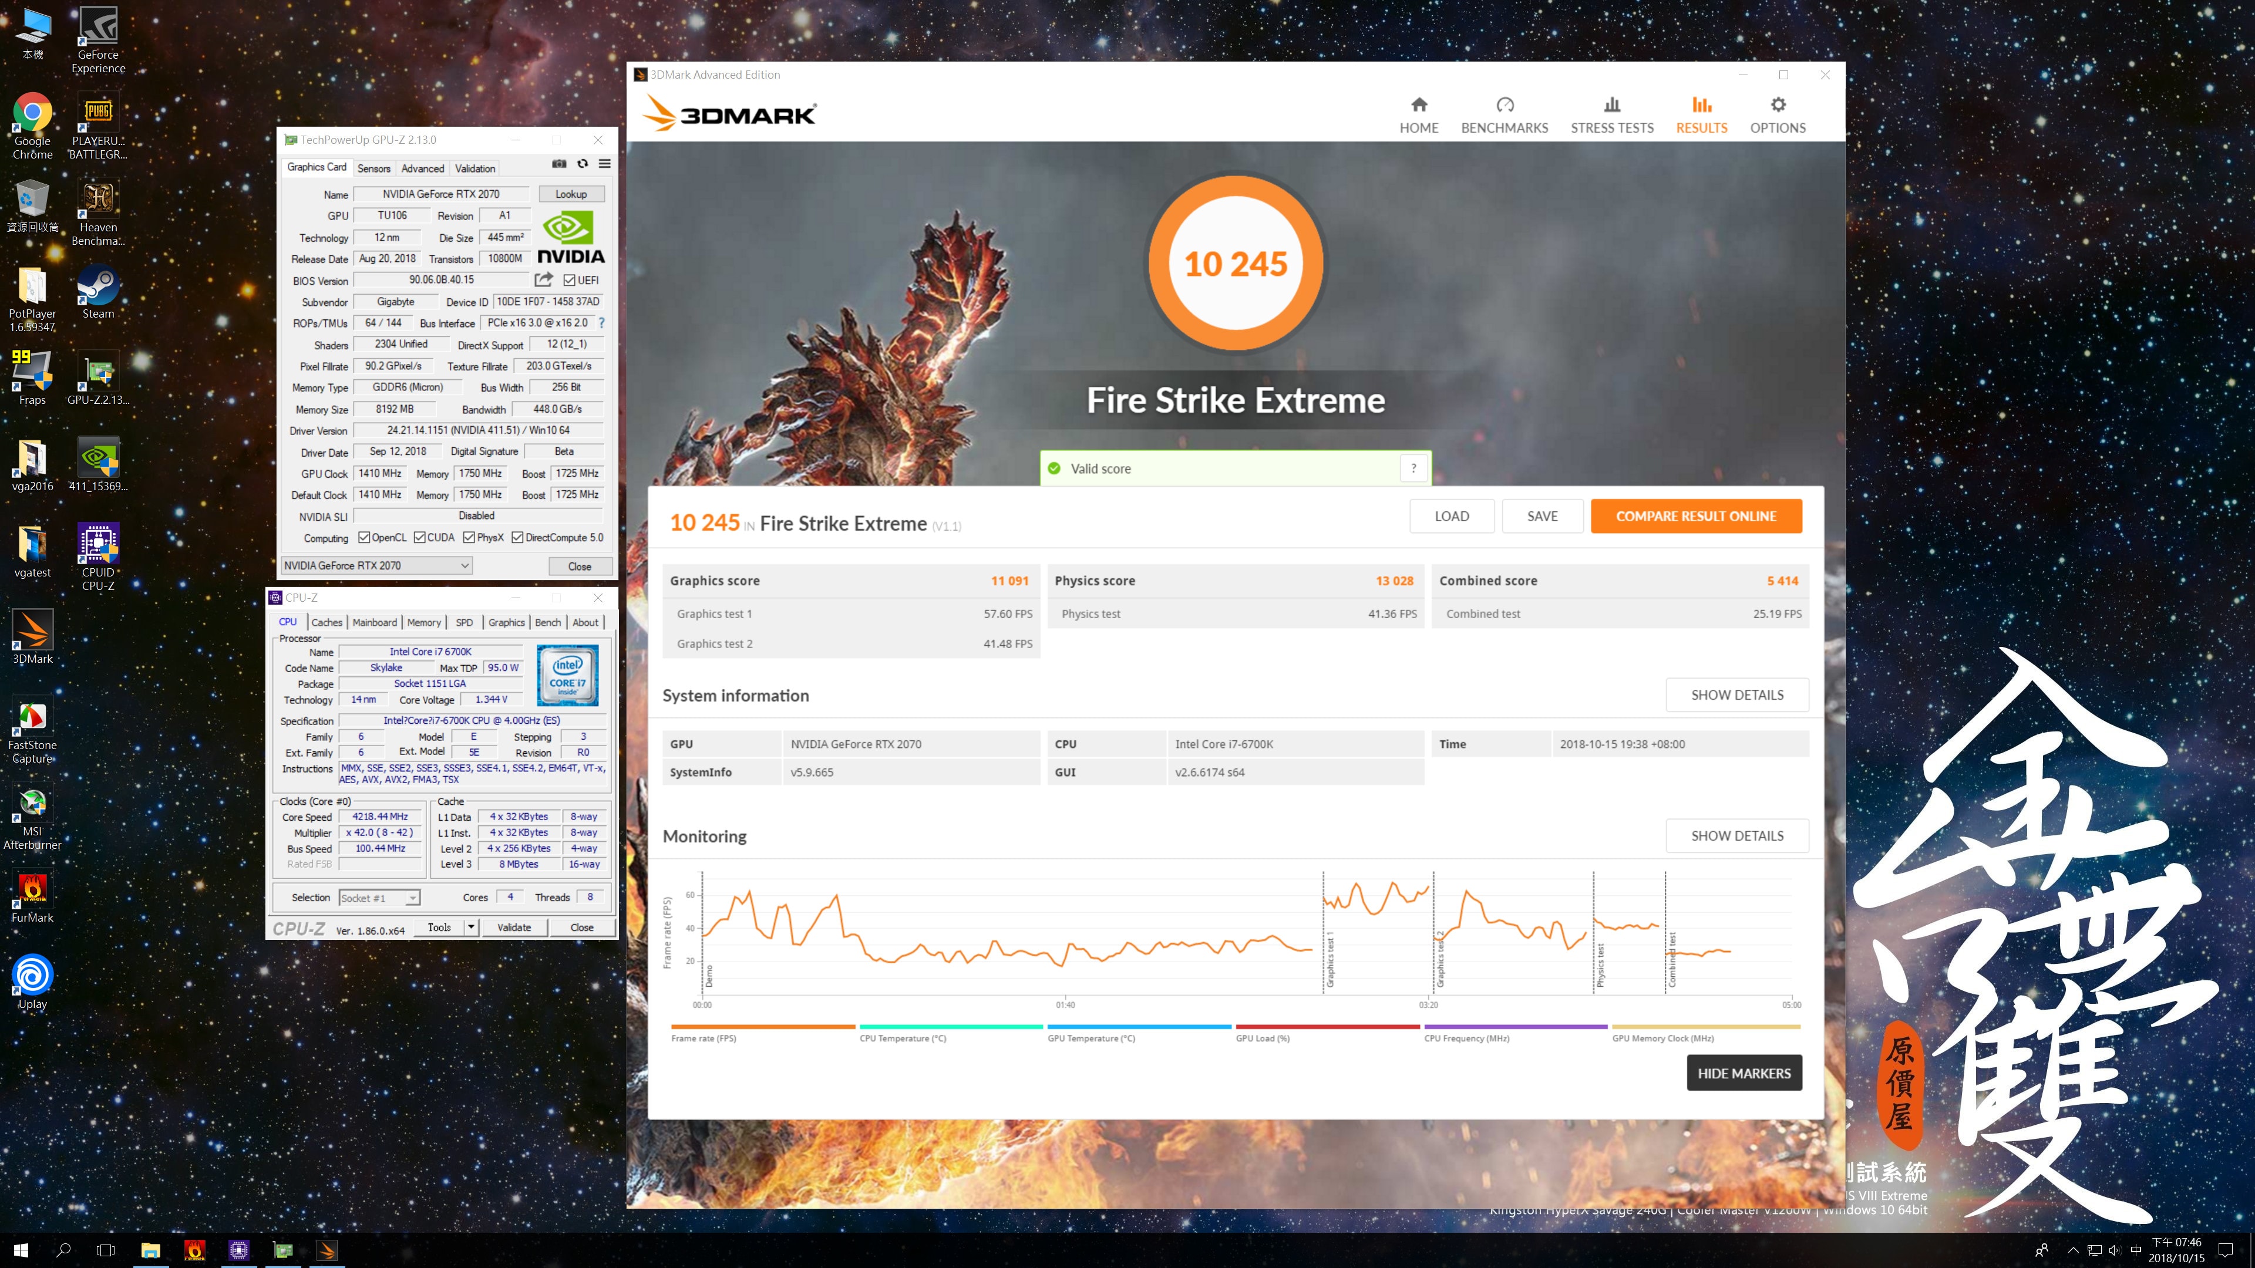Open Task View on taskbar

[105, 1250]
